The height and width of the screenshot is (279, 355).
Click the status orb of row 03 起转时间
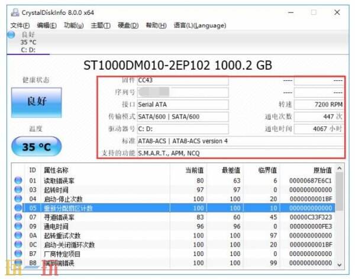pos(18,190)
